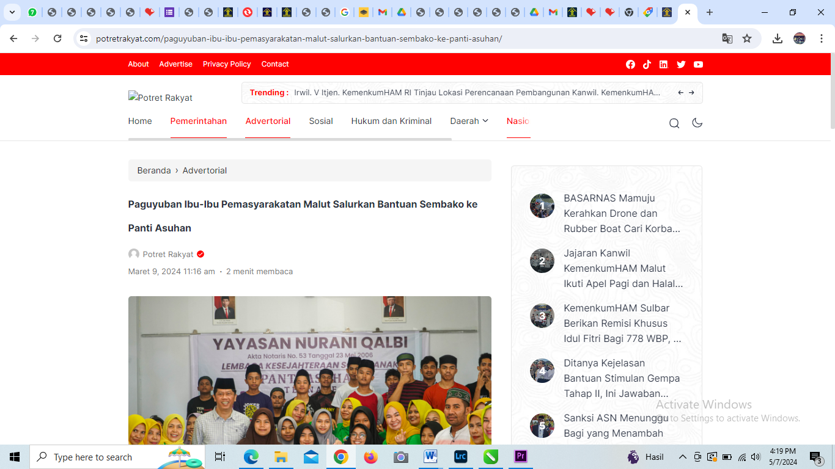This screenshot has width=835, height=469.
Task: Select the Pemerintahan menu item
Action: pyautogui.click(x=198, y=121)
